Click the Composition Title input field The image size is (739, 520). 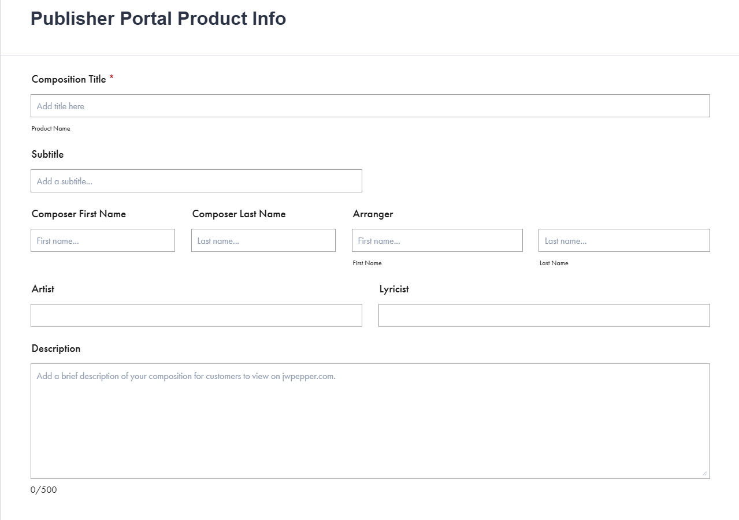coord(370,106)
